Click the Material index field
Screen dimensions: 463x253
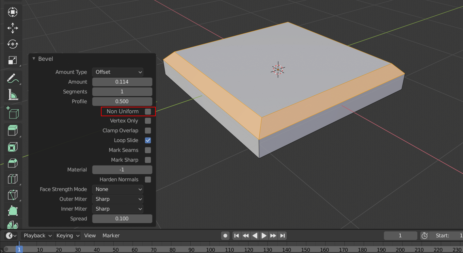[x=122, y=170]
